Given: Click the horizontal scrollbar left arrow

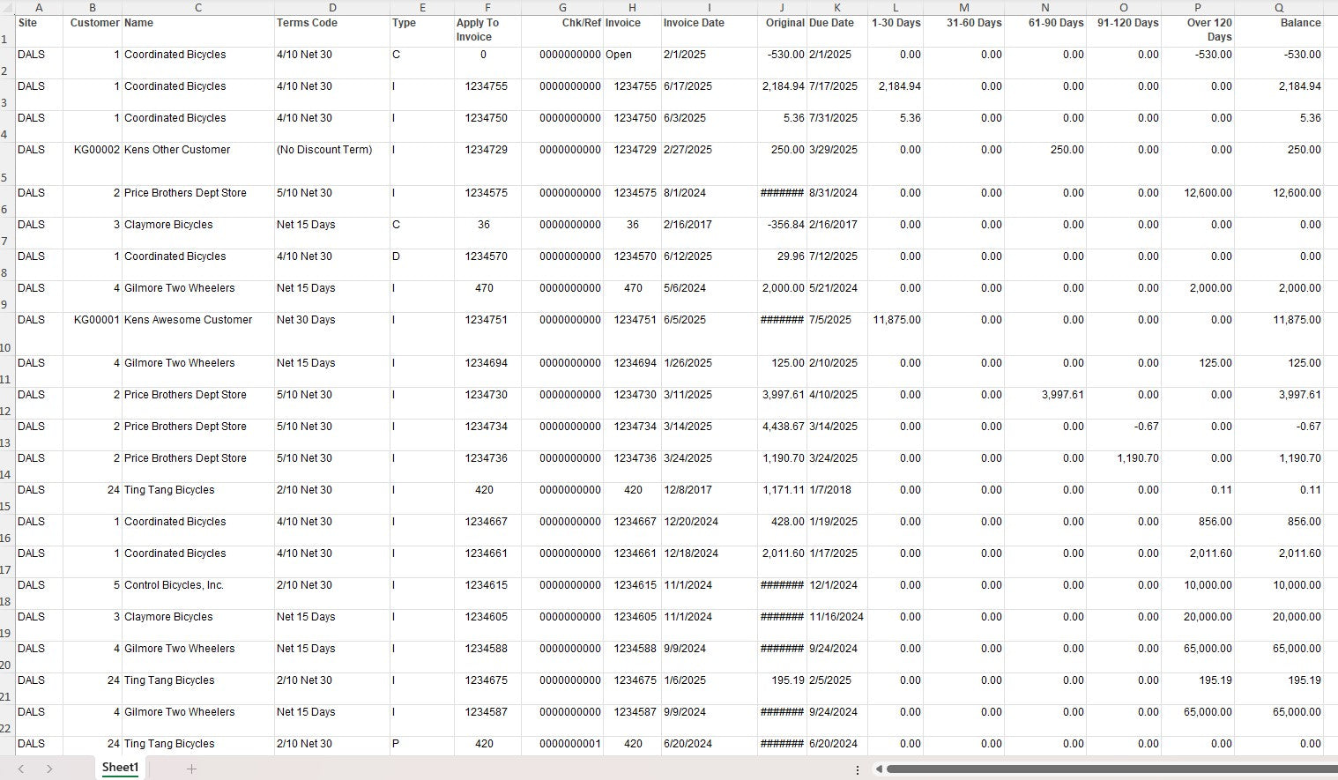Looking at the screenshot, I should (879, 769).
